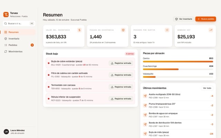Image resolution: width=221 pixels, height=138 pixels.
Task: Click the Pedidos list icon in sidebar
Action: (6, 45)
